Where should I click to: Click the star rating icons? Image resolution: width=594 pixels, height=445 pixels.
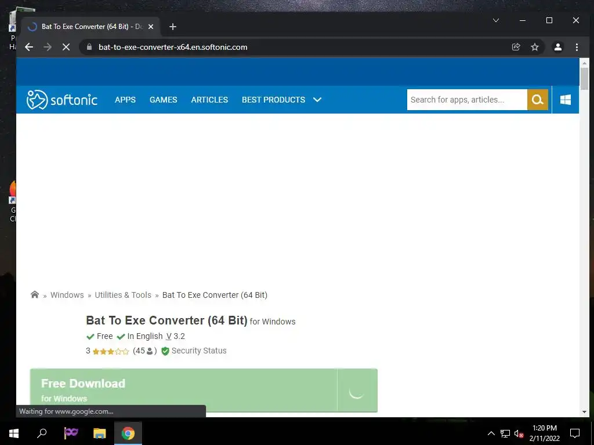click(x=111, y=352)
